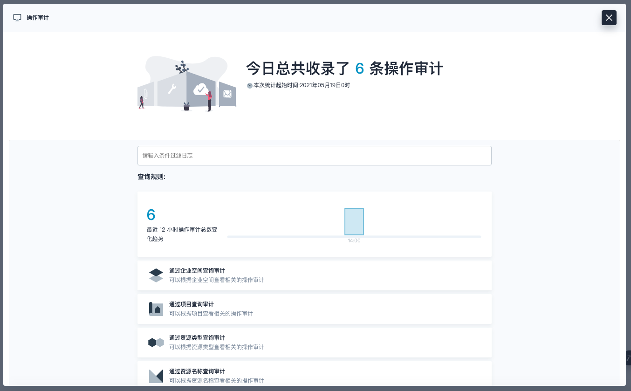Click the project query card icon

pos(156,309)
